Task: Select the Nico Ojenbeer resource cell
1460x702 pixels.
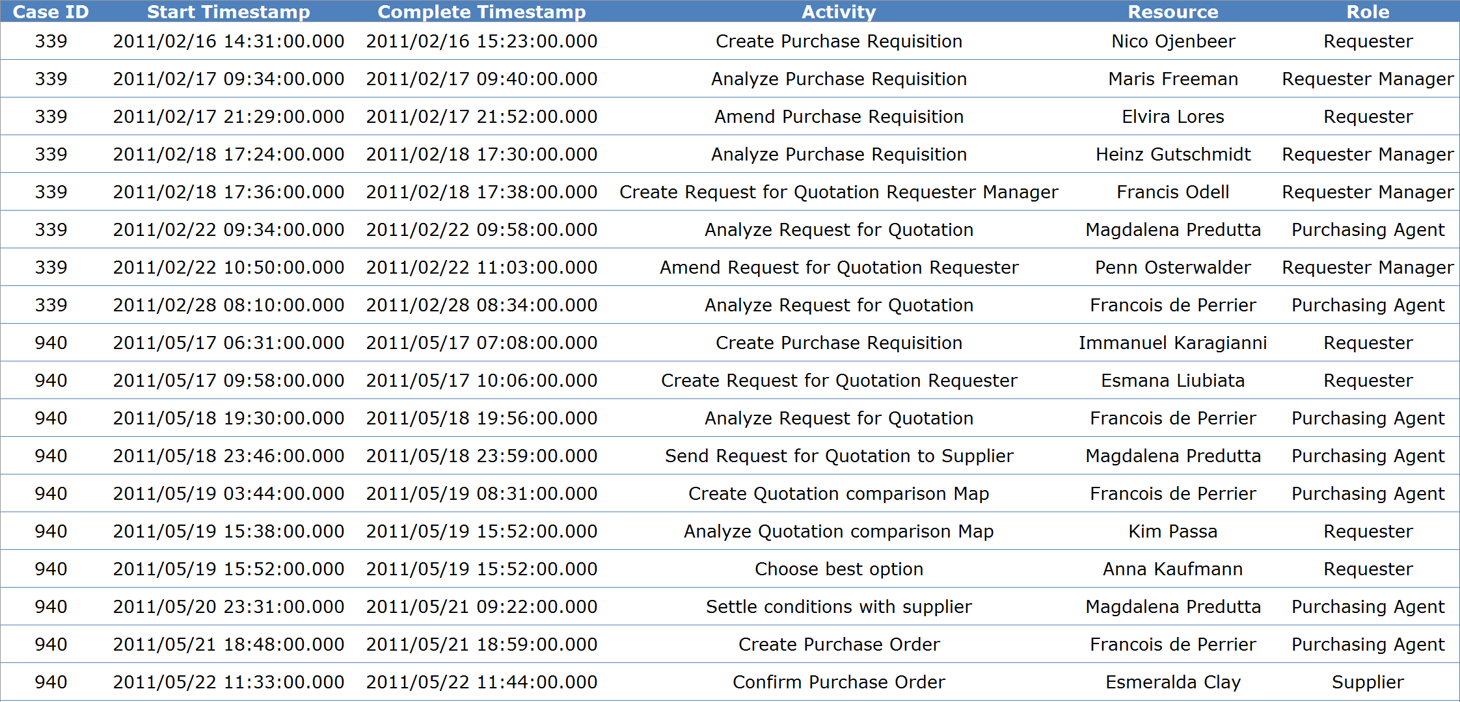Action: coord(1172,41)
